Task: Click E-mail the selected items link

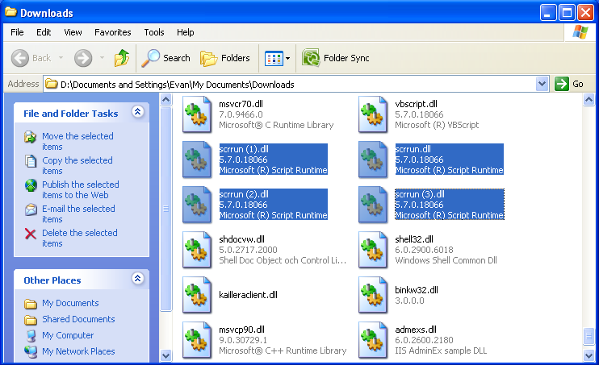Action: (78, 214)
